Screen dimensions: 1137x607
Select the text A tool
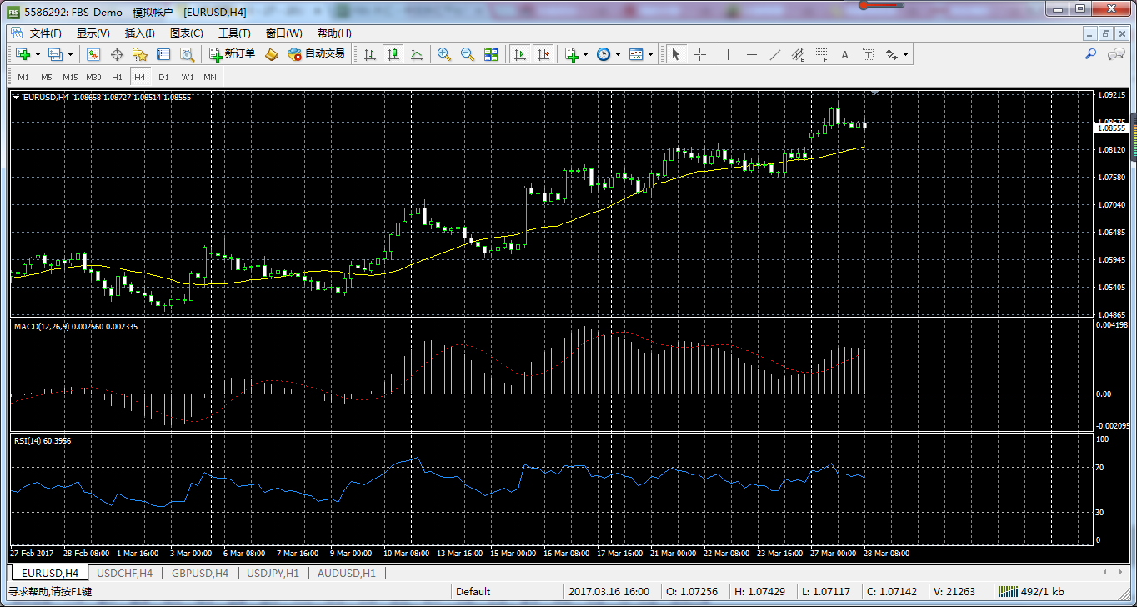click(x=844, y=54)
